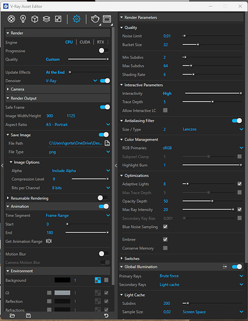Image resolution: width=248 pixels, height=321 pixels.
Task: Collapse the left panel arrow
Action: point(2,166)
